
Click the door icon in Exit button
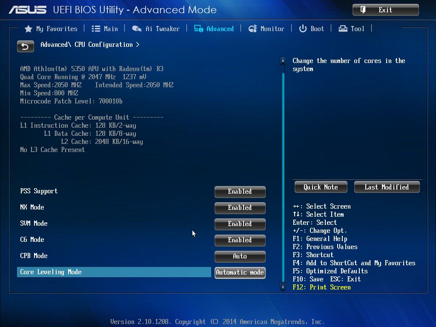363,10
